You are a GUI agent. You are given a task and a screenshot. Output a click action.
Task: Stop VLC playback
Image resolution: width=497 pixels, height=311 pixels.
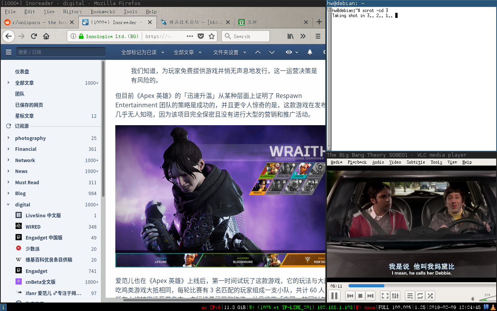point(360,296)
